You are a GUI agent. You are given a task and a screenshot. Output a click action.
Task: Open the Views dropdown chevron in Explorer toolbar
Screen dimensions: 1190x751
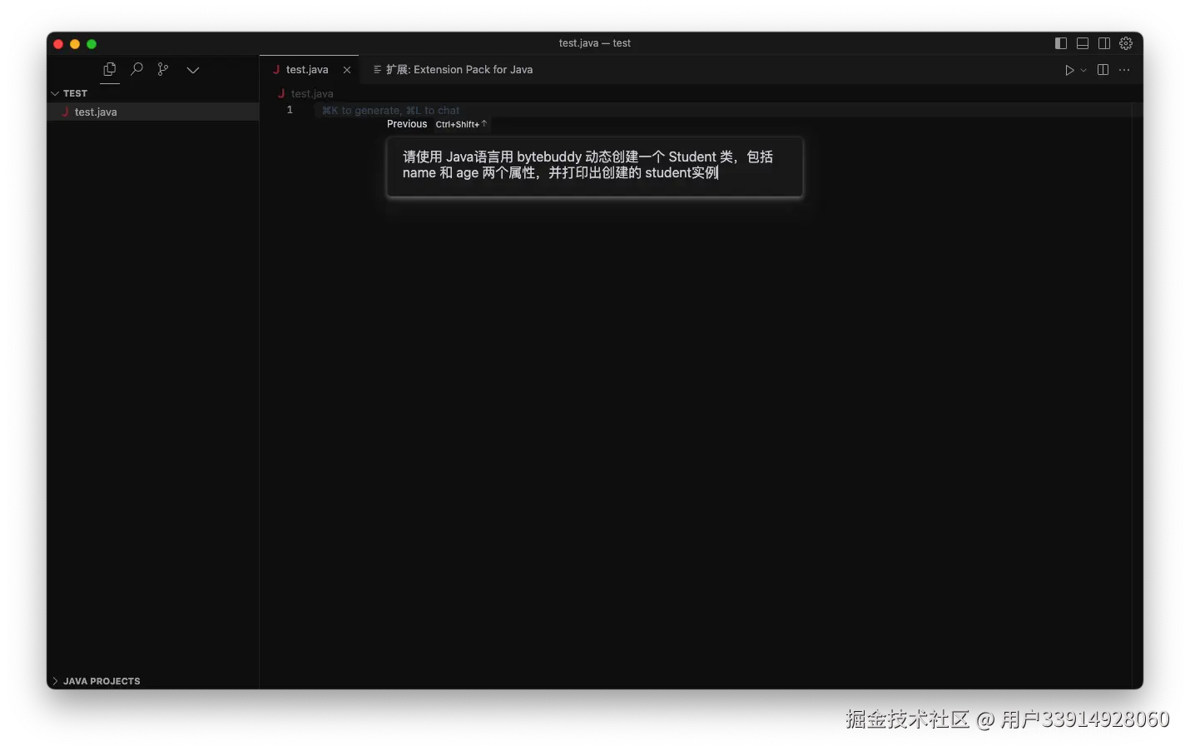coord(193,70)
